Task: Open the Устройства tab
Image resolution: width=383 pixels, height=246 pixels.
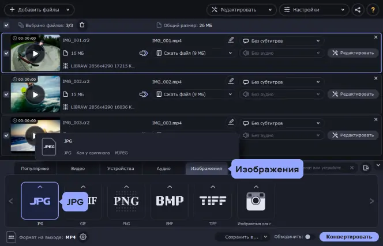Action: [120, 168]
